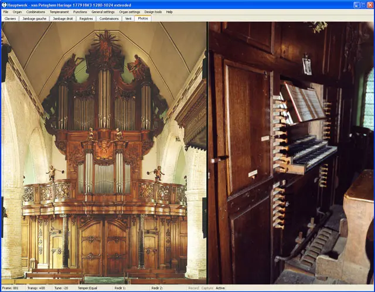Switch to the Claviers tab
Image resolution: width=375 pixels, height=292 pixels.
(x=10, y=19)
